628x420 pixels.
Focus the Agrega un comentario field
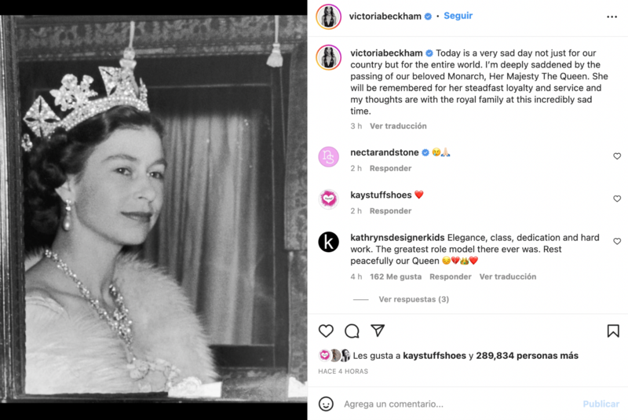coord(455,404)
